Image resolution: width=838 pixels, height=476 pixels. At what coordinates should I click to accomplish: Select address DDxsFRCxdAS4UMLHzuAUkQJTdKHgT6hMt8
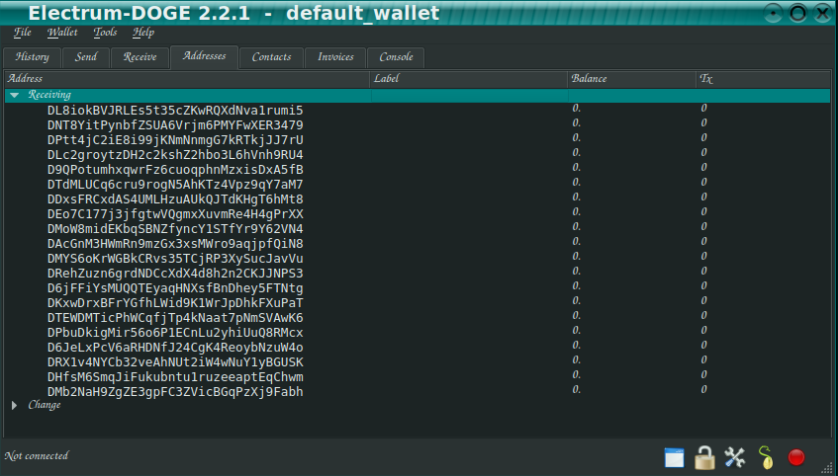175,199
